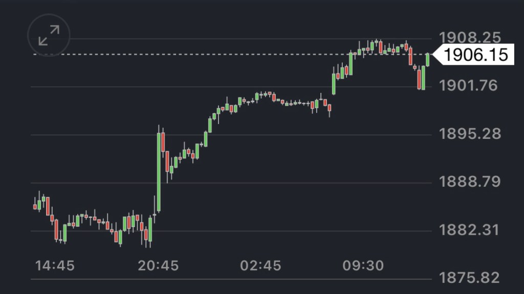The width and height of the screenshot is (524, 294).
Task: Select the first red candle at chart's left edge
Action: (35, 206)
